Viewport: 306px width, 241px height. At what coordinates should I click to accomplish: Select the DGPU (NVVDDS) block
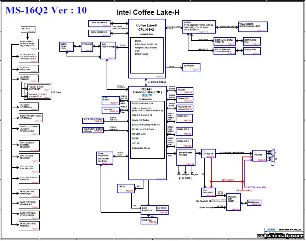[29, 204]
